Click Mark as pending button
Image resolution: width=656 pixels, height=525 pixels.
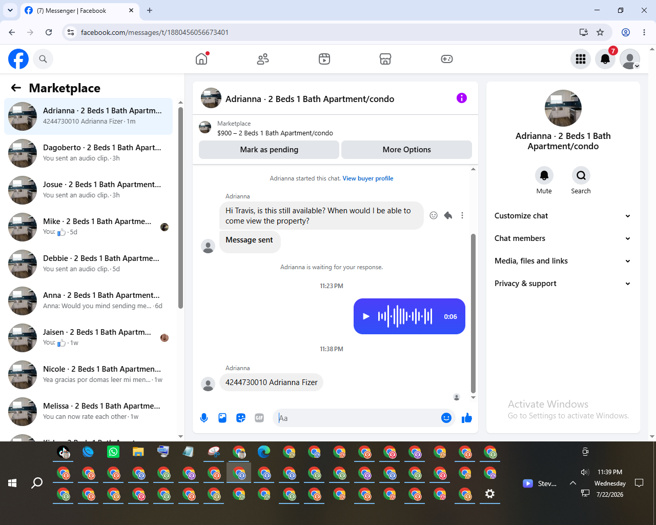click(x=269, y=150)
